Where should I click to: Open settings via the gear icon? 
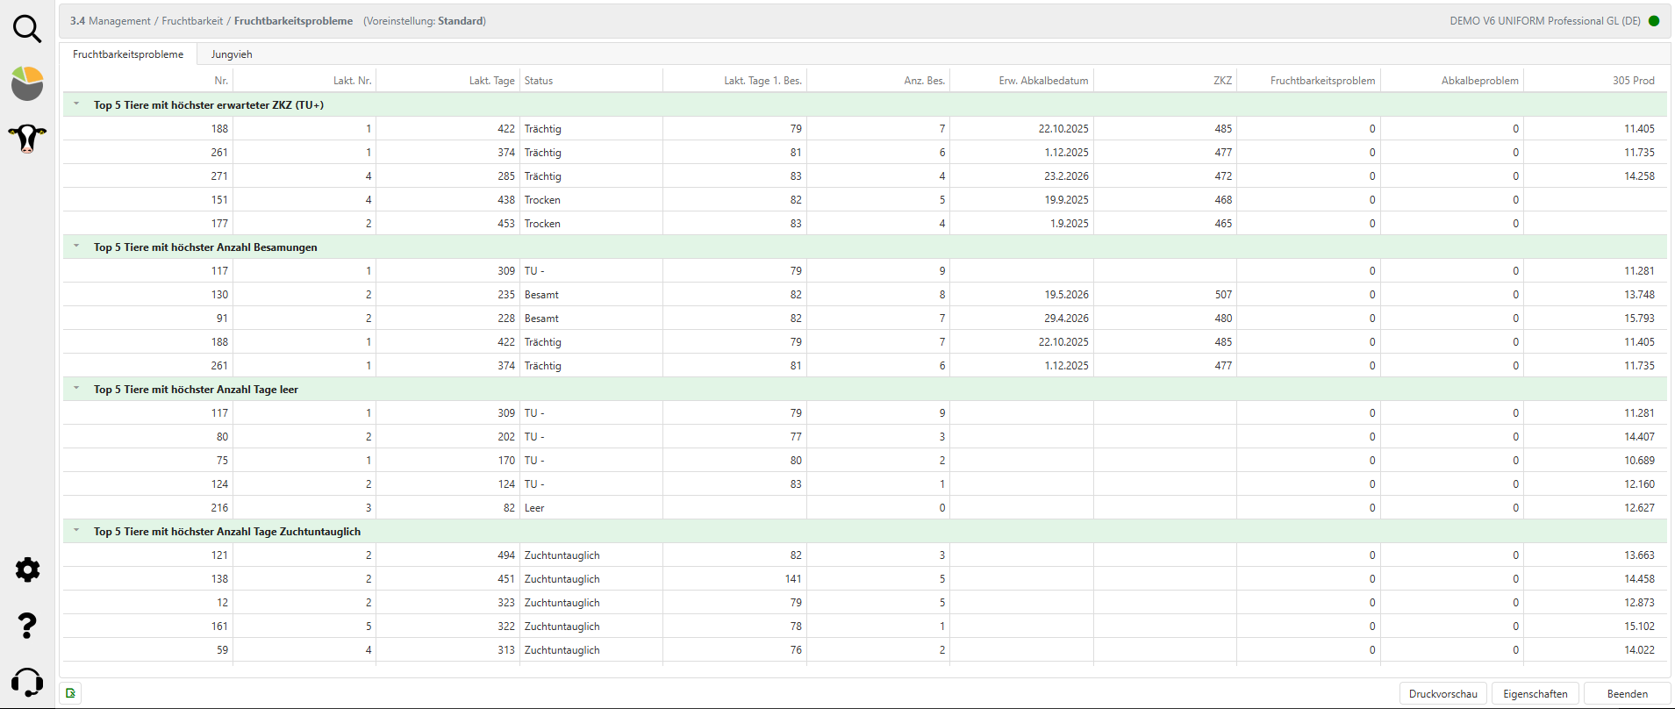pyautogui.click(x=27, y=570)
